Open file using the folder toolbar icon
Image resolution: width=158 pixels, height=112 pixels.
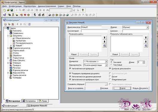pos(8,10)
